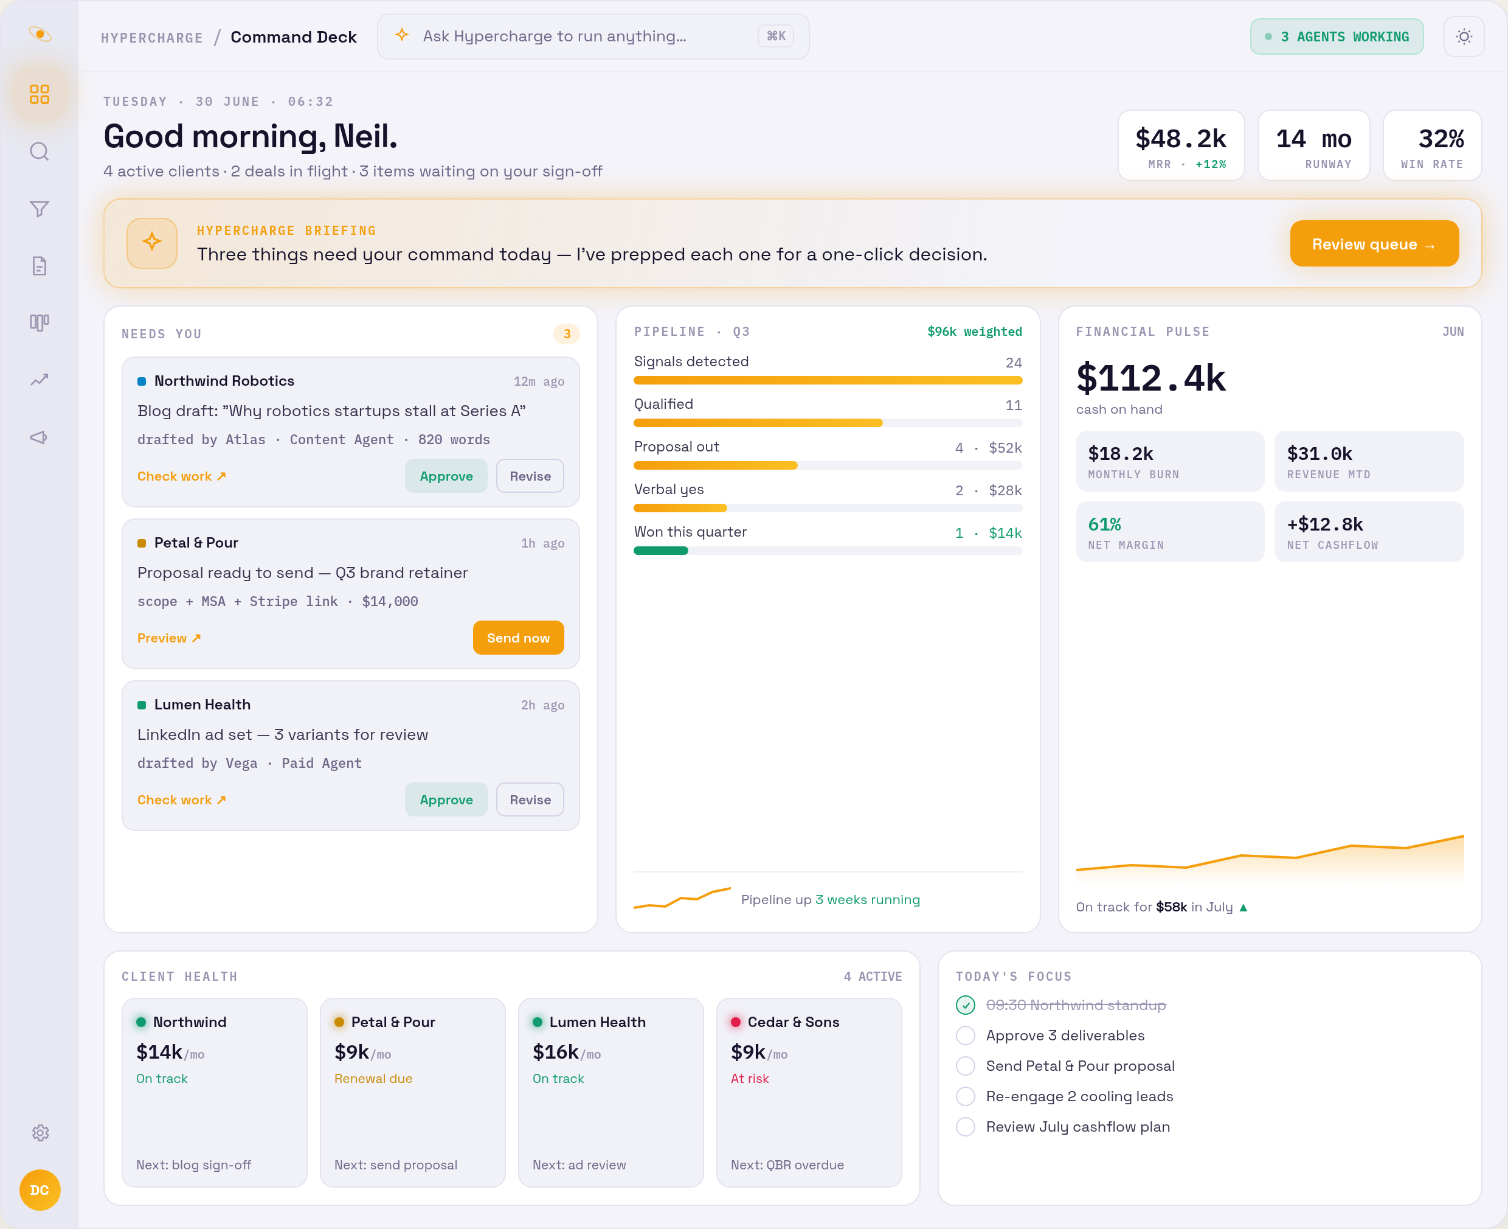
Task: Click the pipeline sparkline chart
Action: click(682, 897)
